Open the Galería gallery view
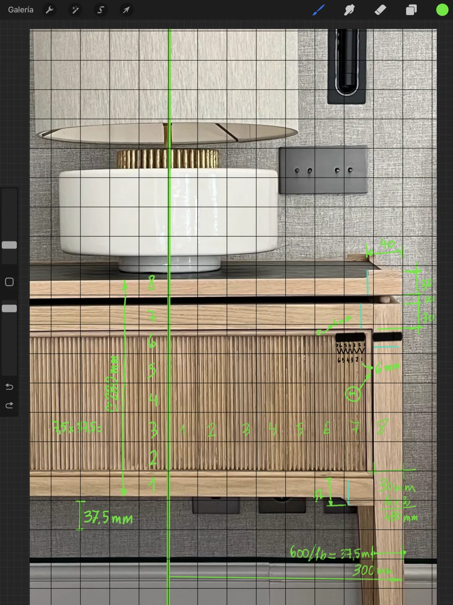This screenshot has width=453, height=605. pos(21,10)
